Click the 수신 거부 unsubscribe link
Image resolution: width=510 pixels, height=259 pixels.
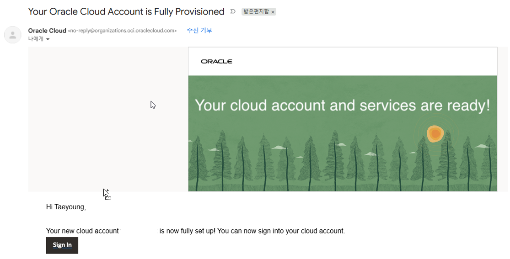tap(199, 31)
